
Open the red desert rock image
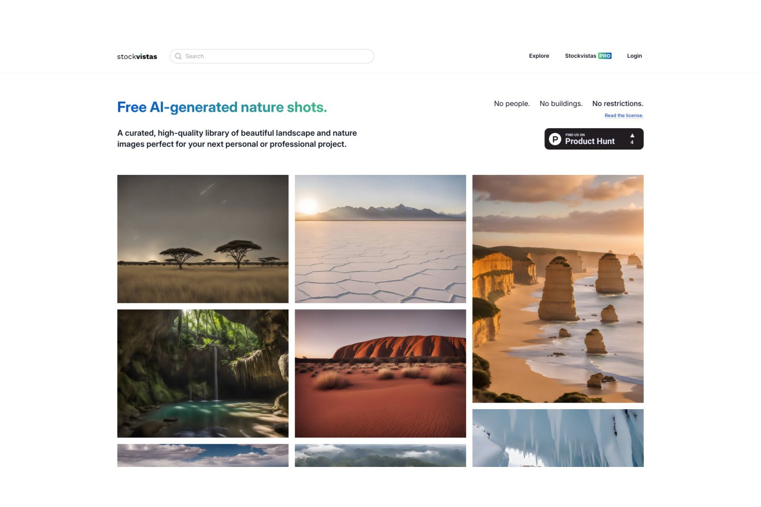pyautogui.click(x=380, y=374)
